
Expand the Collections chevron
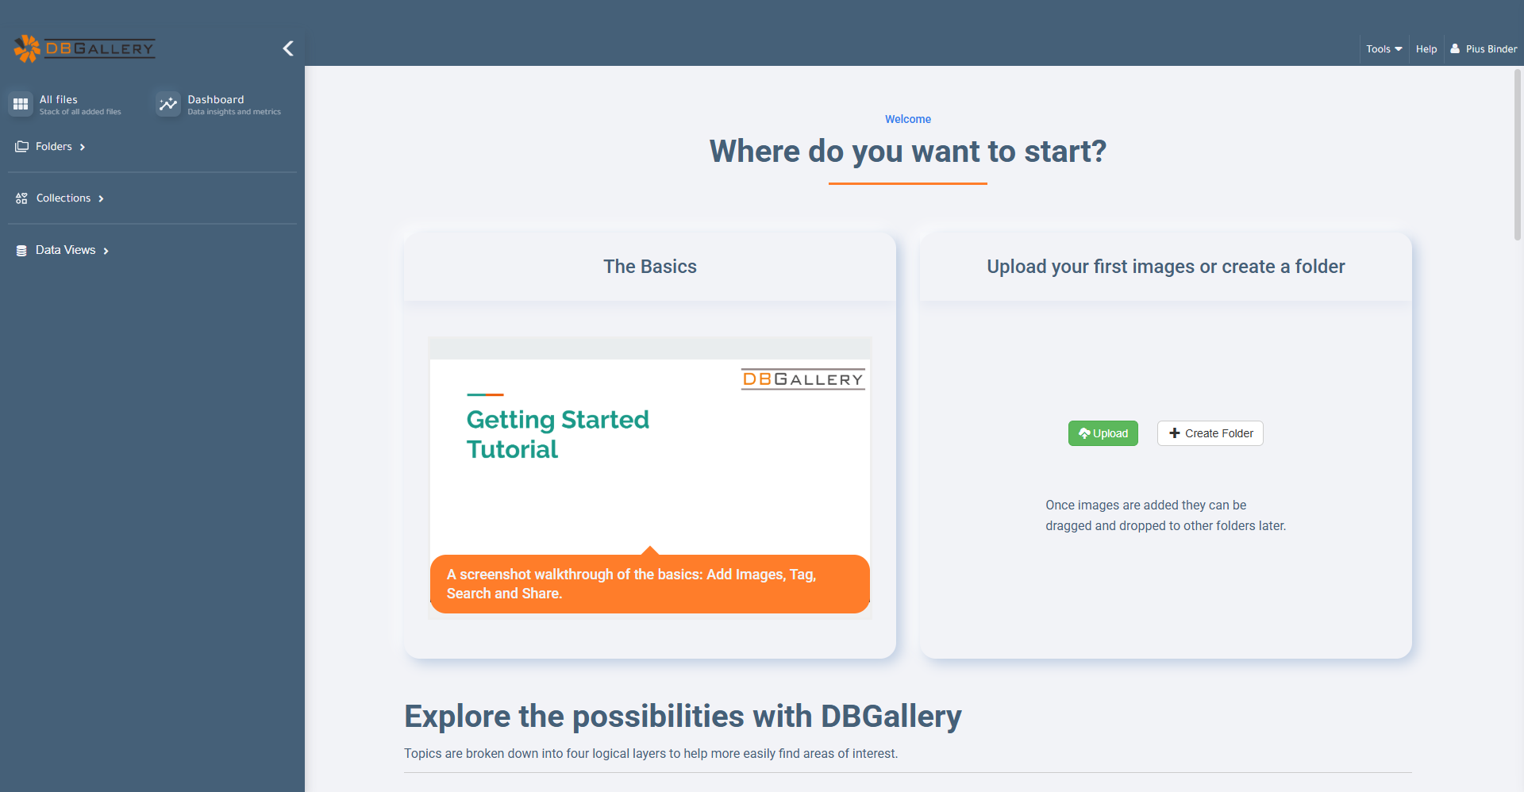101,198
